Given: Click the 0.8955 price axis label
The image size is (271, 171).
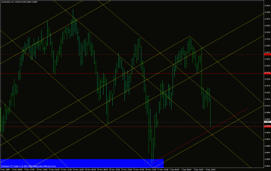Looking at the screenshot, I should coord(268,159).
